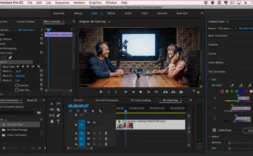Toggle nest sequence insert mode icon

pyautogui.click(x=70, y=111)
